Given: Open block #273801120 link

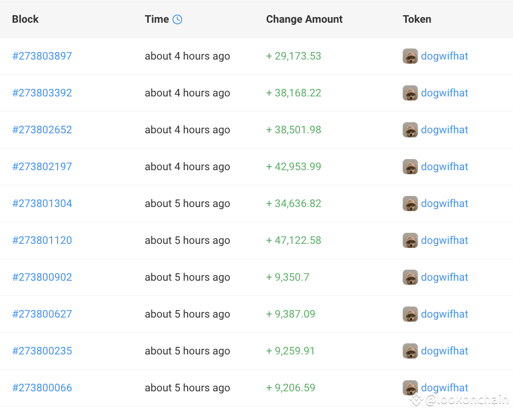Looking at the screenshot, I should [42, 240].
